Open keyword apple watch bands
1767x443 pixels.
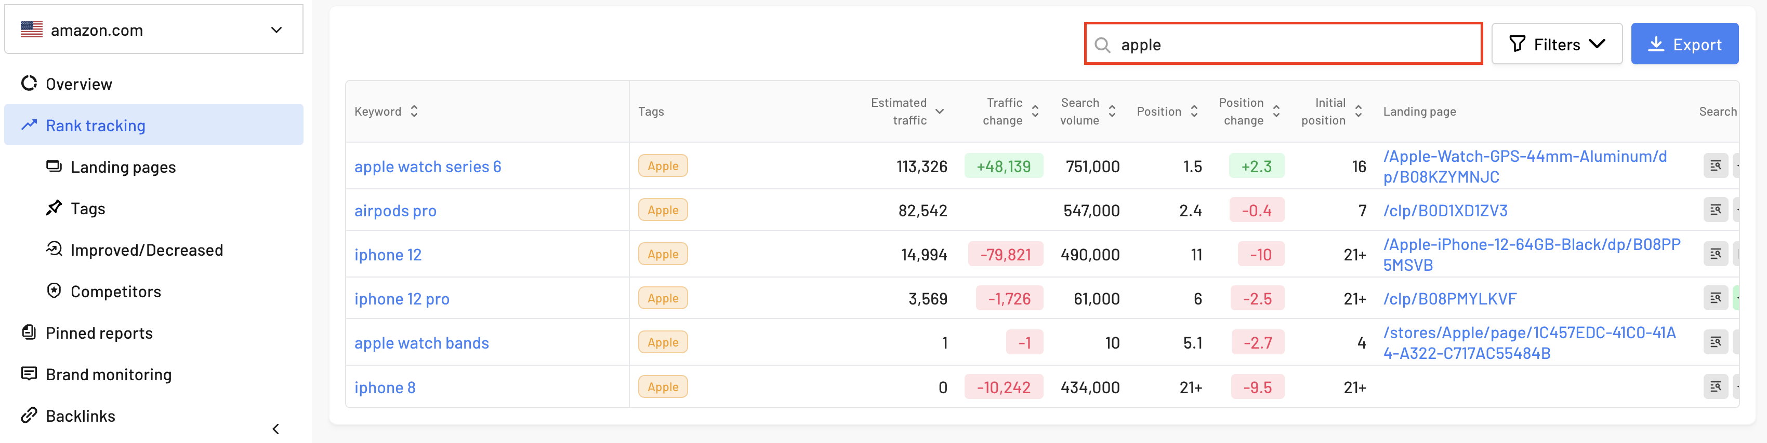point(422,343)
